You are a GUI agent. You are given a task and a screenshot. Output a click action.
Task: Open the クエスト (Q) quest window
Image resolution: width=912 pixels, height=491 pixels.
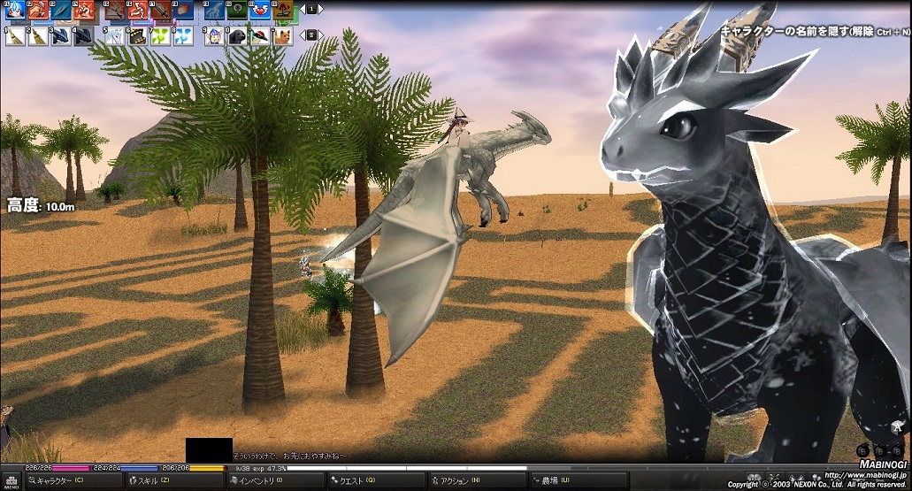pos(376,481)
